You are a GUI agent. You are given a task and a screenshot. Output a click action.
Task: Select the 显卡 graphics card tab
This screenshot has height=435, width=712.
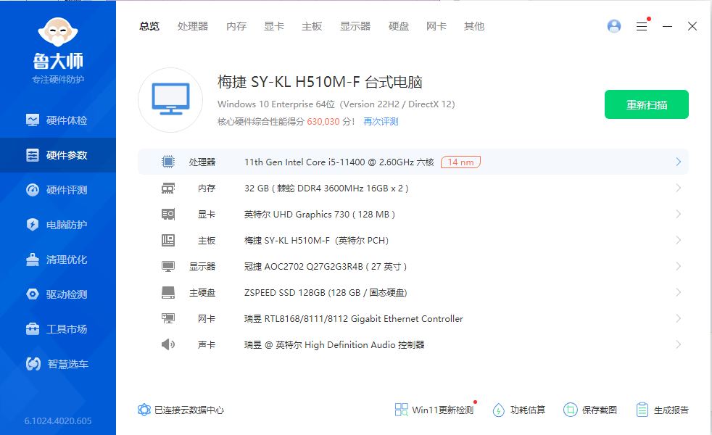(x=274, y=26)
